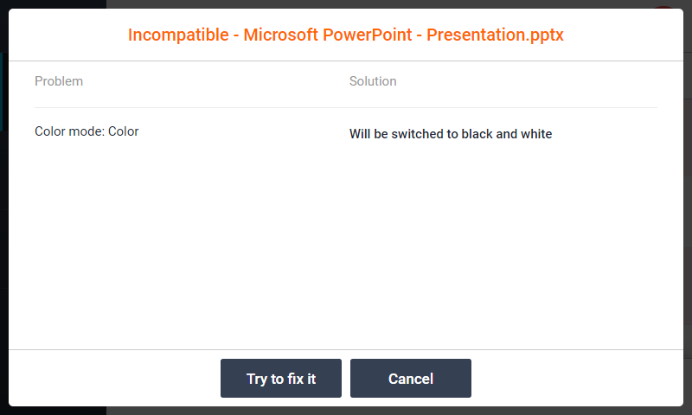Click the "Color mode: Color" problem entry
This screenshot has width=692, height=415.
click(x=86, y=131)
